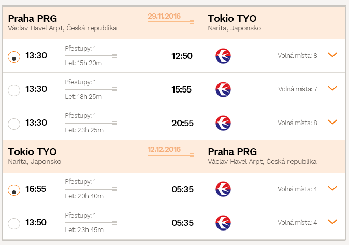Expand details of 23h 45m return flight

332,222
